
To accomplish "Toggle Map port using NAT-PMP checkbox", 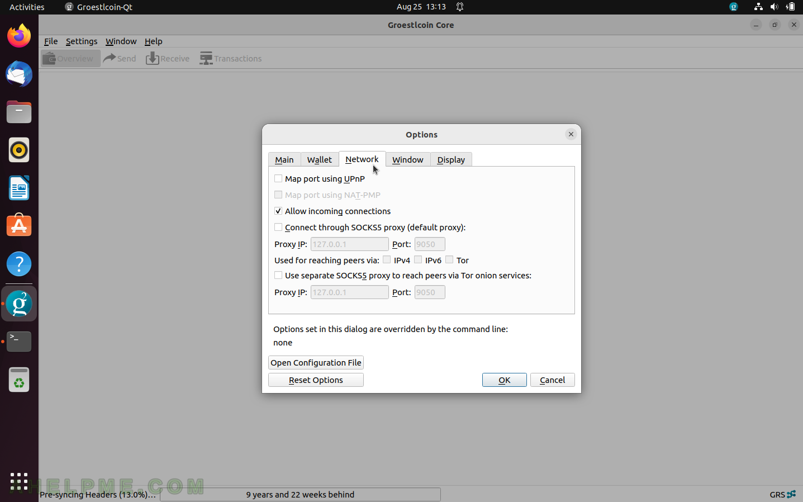I will point(278,195).
